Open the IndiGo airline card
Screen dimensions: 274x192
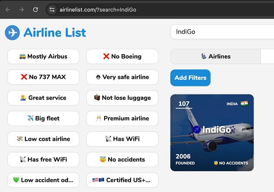pyautogui.click(x=212, y=133)
